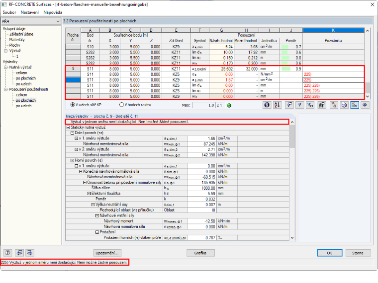Screen dimensions: 378x283
Task: Open the PŘ4 case dropdown
Action: [x=58, y=21]
